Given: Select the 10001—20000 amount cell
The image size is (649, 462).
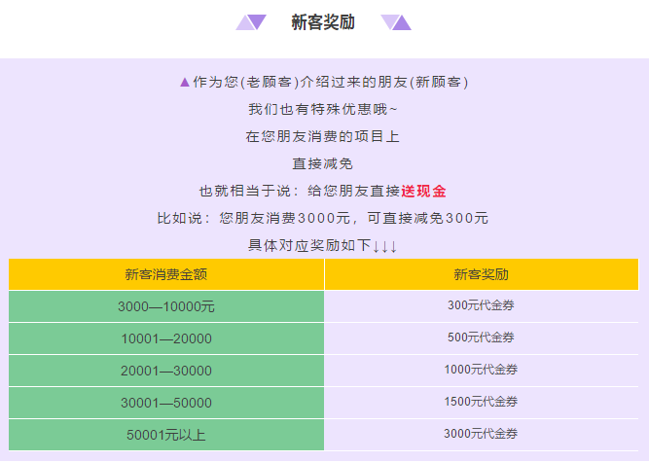Looking at the screenshot, I should pyautogui.click(x=166, y=338).
